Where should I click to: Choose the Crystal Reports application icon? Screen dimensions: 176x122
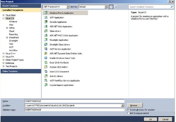pyautogui.click(x=46, y=85)
